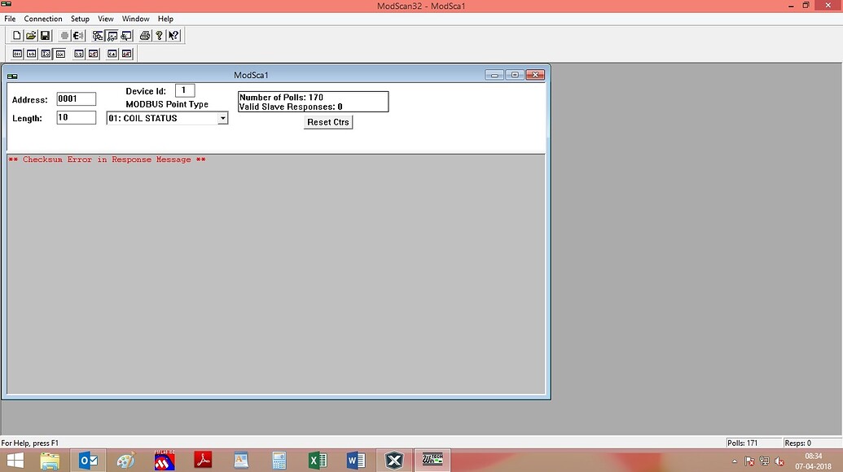Image resolution: width=843 pixels, height=472 pixels.
Task: Create a new ModScan document
Action: click(x=16, y=35)
